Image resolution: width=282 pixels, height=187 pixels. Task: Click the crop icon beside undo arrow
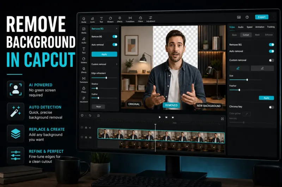pos(98,116)
